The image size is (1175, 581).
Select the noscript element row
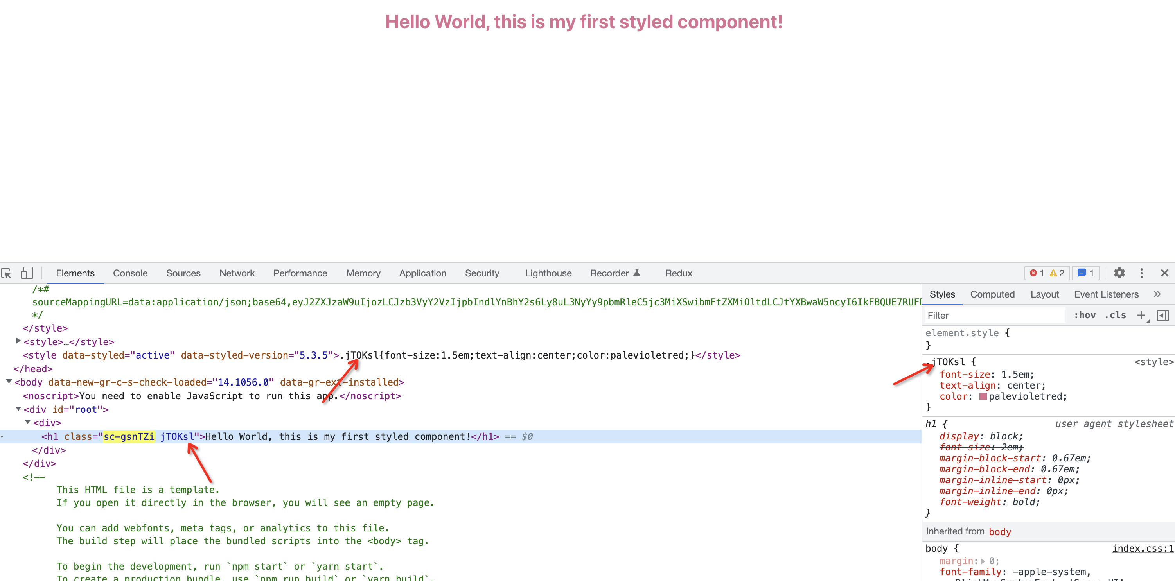[x=212, y=396]
